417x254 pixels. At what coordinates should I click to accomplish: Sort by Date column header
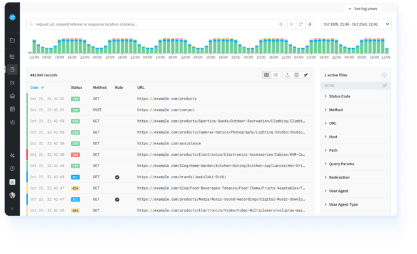pyautogui.click(x=37, y=88)
